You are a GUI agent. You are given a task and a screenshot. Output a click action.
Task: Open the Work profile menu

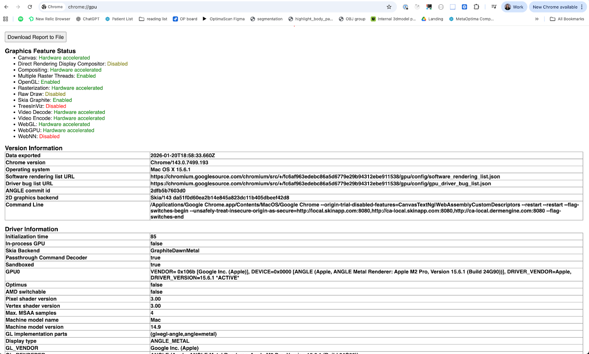[x=514, y=7]
